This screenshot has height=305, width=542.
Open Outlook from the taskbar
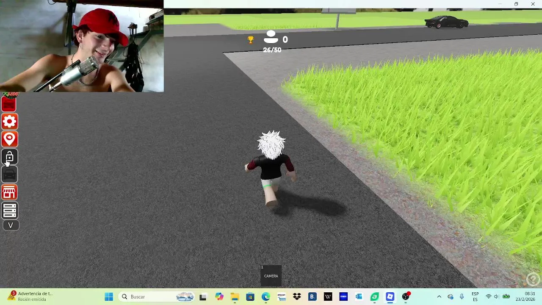coord(359,297)
